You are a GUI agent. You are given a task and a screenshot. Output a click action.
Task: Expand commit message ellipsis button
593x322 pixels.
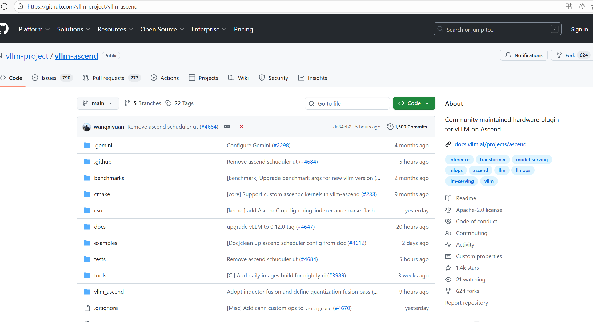point(227,127)
